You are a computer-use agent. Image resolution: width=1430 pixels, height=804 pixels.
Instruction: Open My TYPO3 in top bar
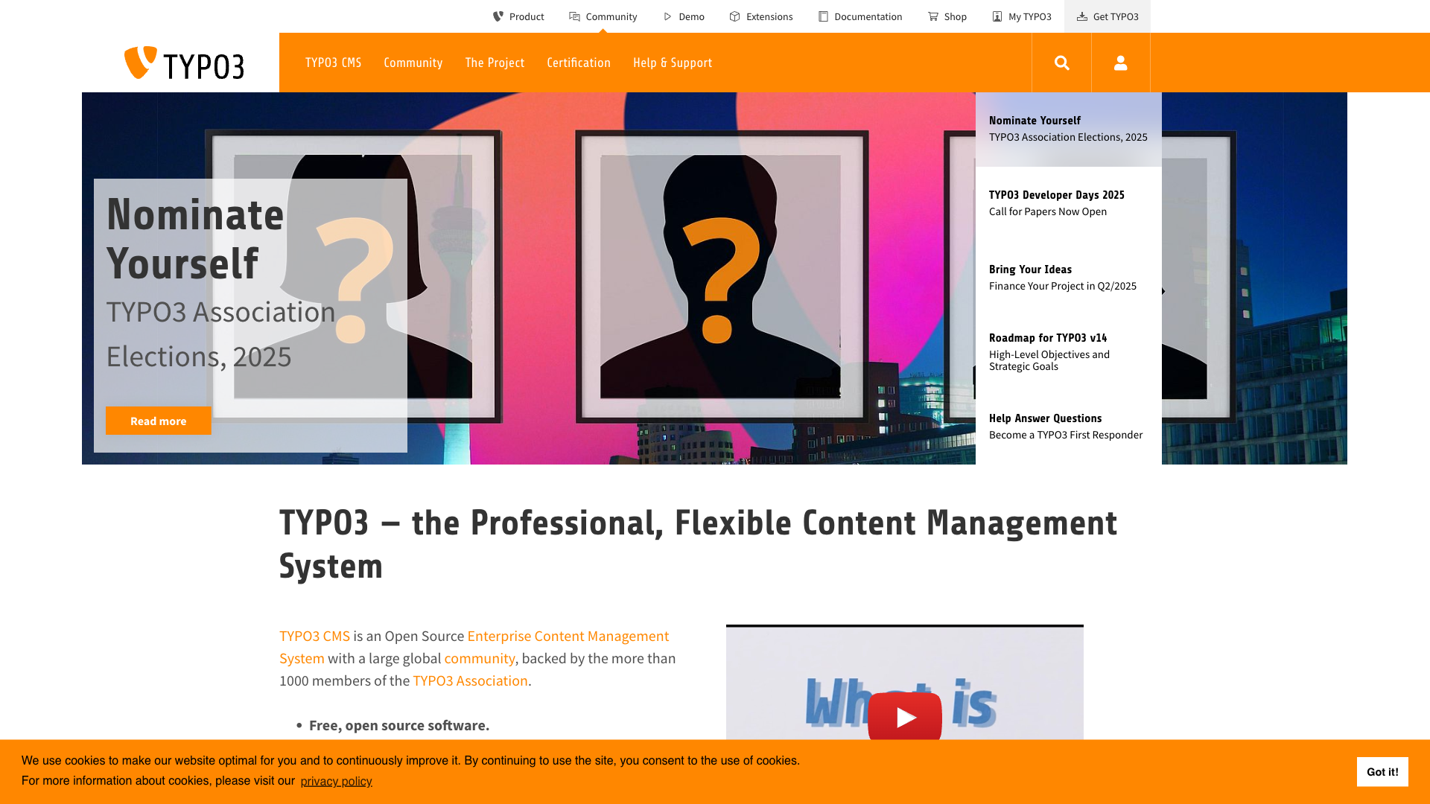[1022, 16]
